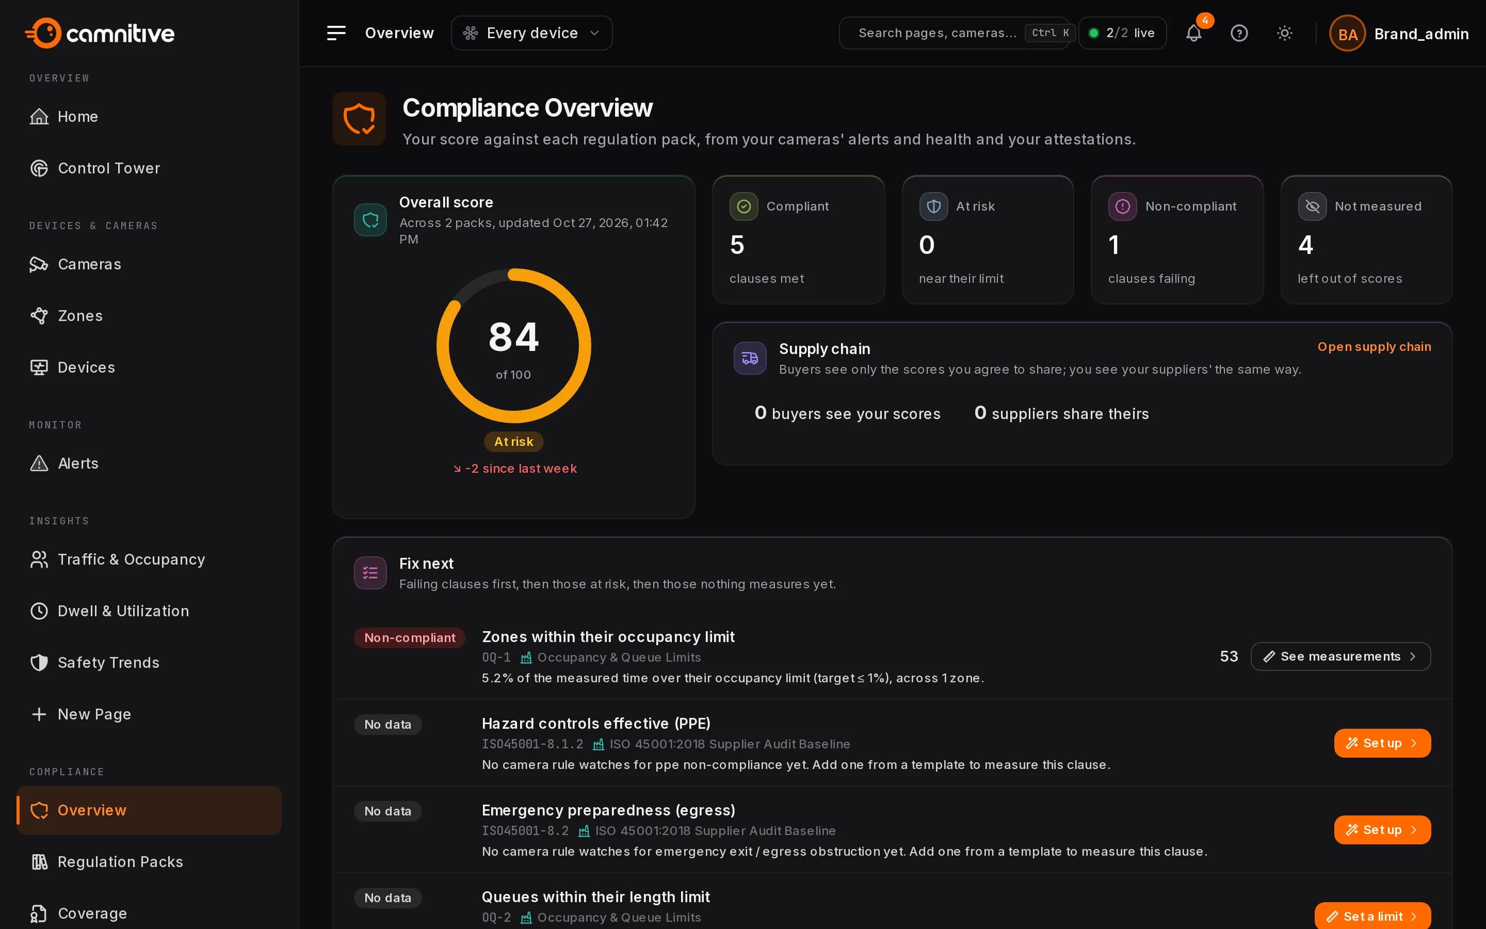
Task: Open Regulation Packs page
Action: 149,862
